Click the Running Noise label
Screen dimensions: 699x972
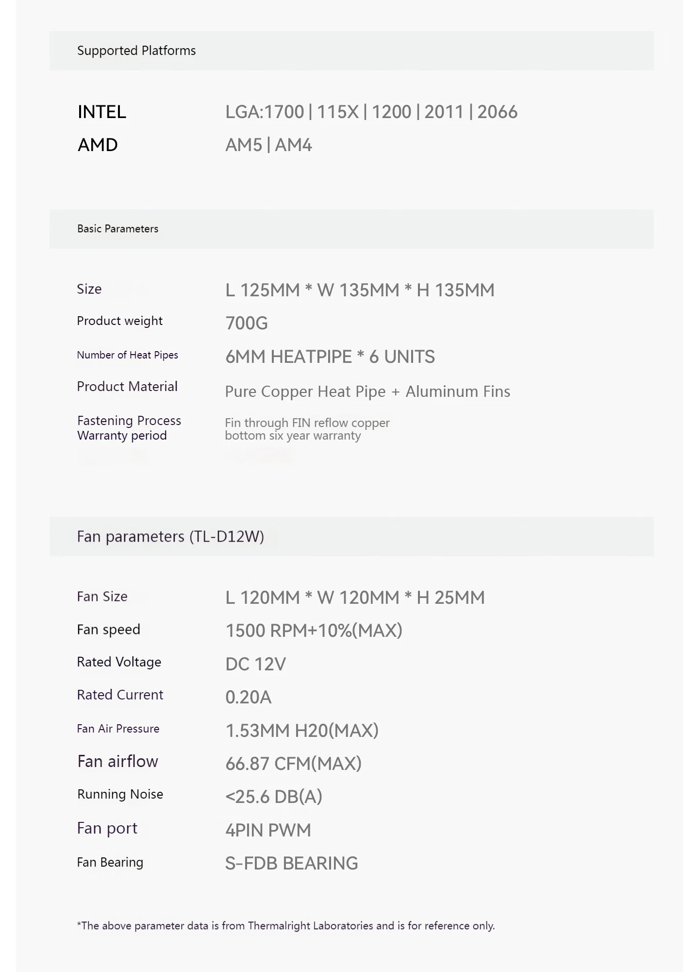[120, 794]
